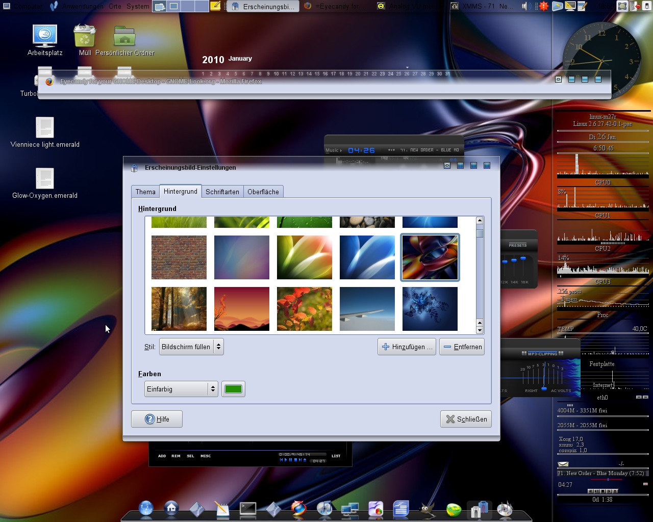Switch to the Eyecandy Firefox taskbar button
Screen dimensions: 653x522
pos(337,6)
